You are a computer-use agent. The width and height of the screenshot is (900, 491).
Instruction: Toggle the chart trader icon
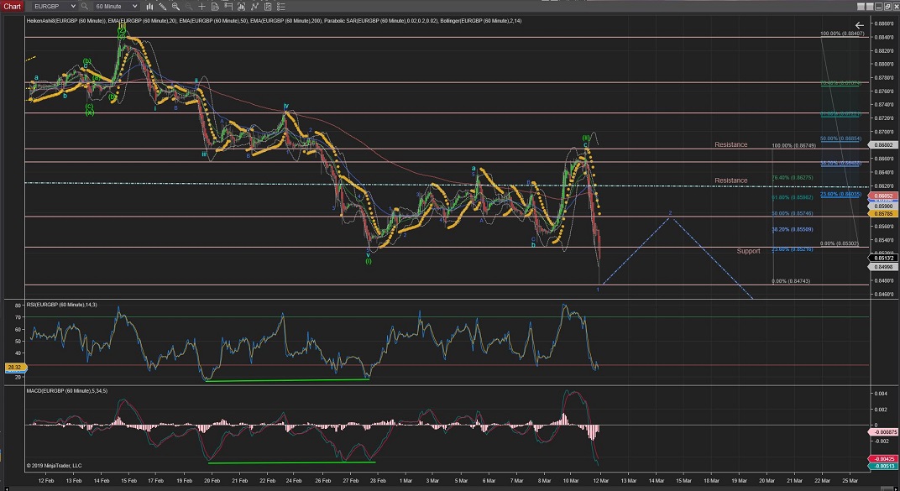pos(228,7)
